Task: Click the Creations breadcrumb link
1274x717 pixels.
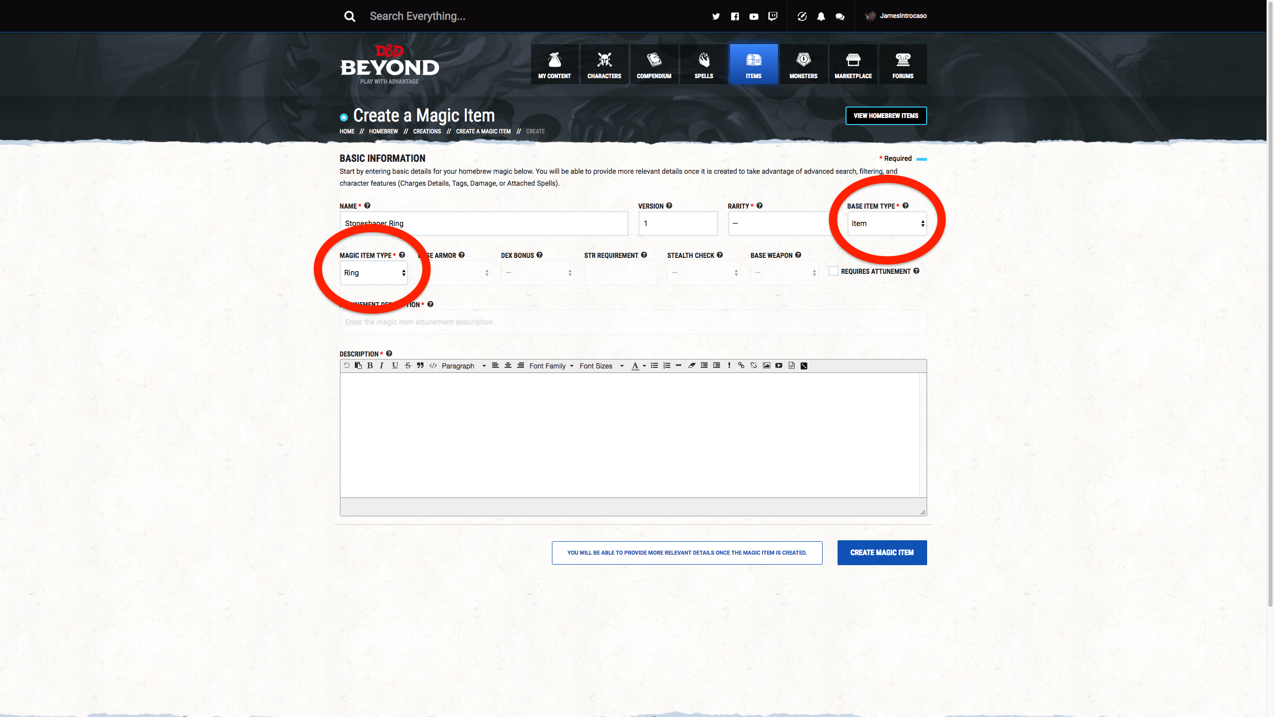Action: tap(427, 131)
